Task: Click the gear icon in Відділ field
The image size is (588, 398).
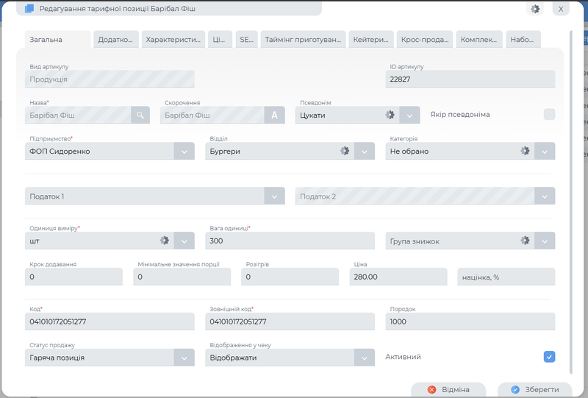Action: (x=344, y=151)
